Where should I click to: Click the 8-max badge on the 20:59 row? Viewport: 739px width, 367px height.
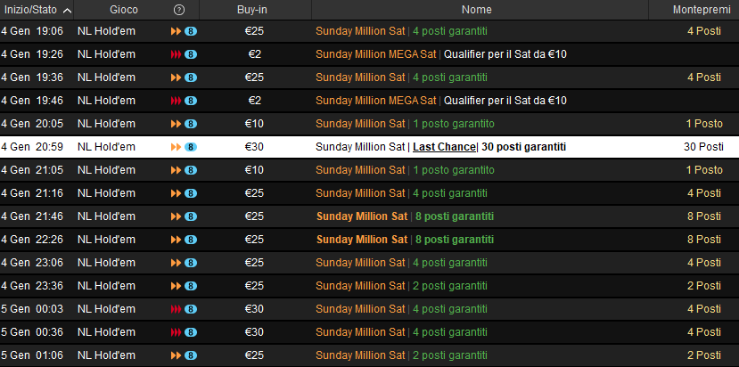tap(191, 147)
